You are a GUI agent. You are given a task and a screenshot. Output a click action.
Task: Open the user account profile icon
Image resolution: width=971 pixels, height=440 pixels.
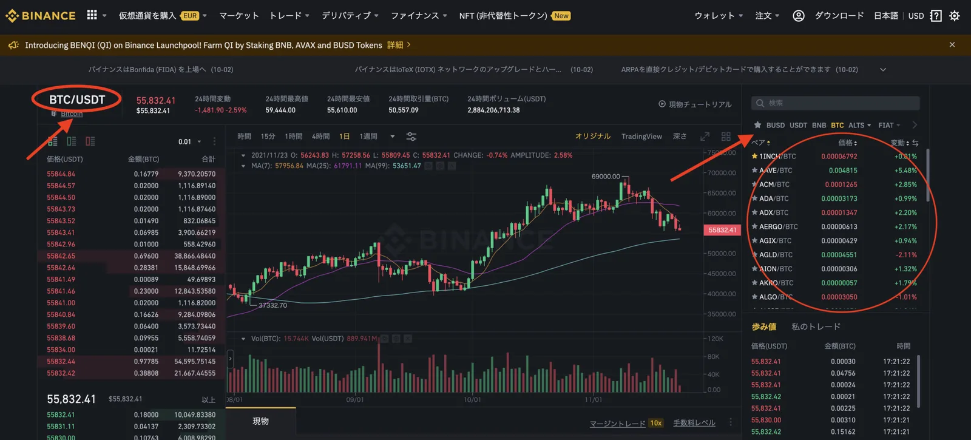coord(799,16)
